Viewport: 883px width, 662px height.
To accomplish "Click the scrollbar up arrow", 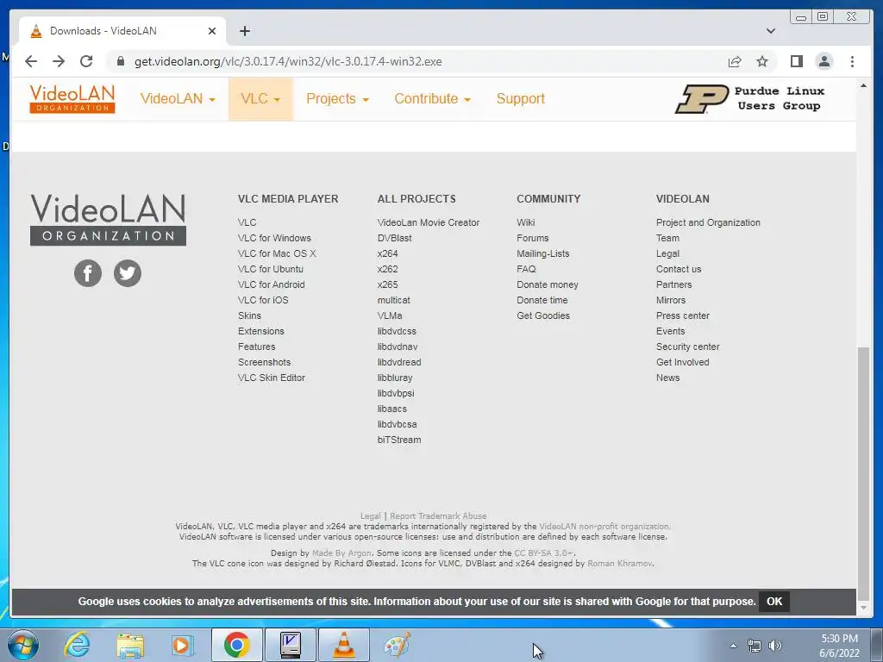I will pyautogui.click(x=863, y=85).
